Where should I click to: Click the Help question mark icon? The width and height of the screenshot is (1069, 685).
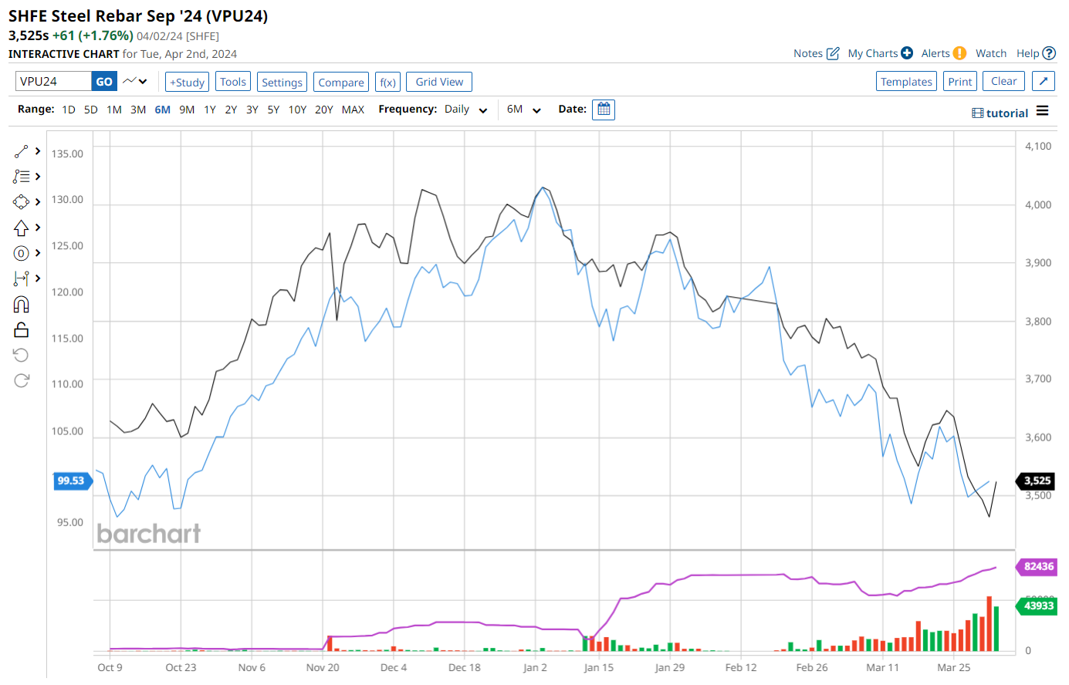[1049, 53]
